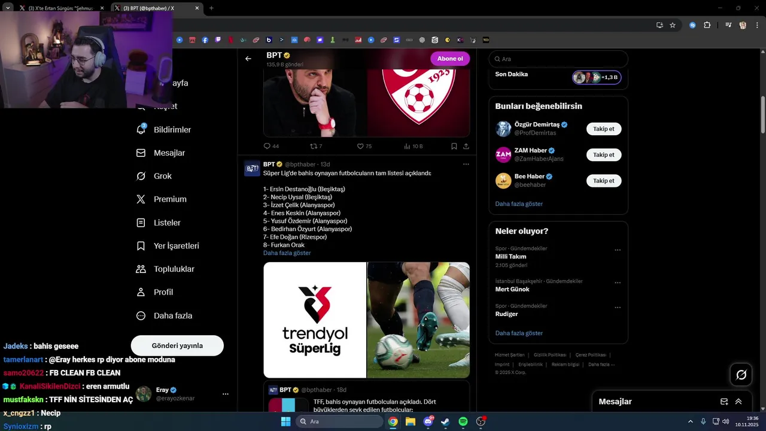Open the football players photo in post
Screen dimensions: 766x431
coord(418,320)
